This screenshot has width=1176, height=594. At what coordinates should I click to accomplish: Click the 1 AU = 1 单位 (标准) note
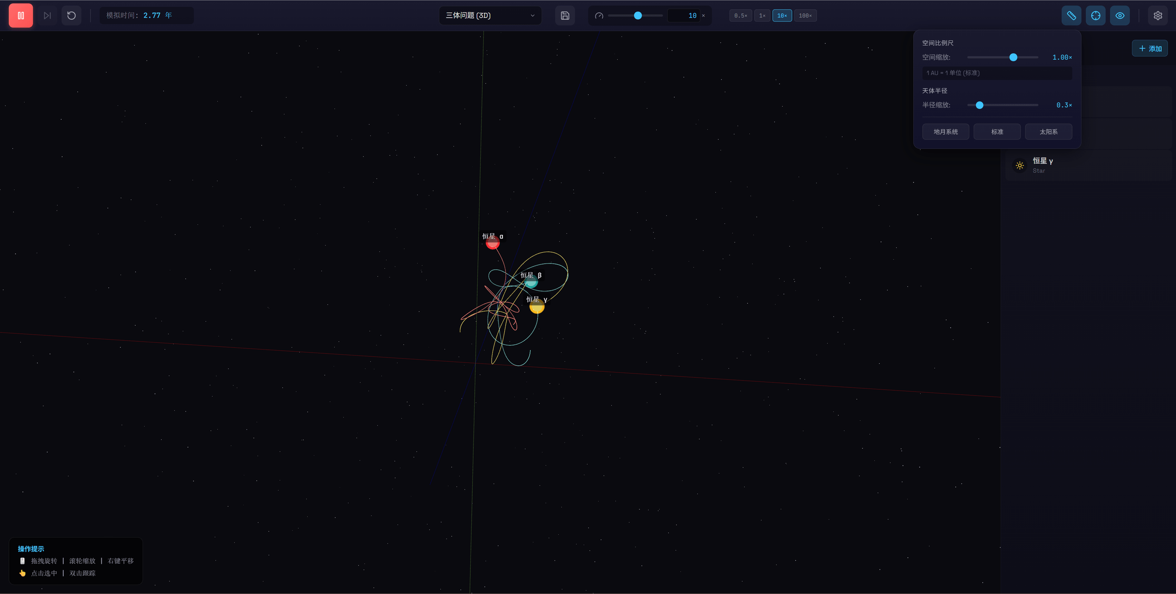coord(997,73)
